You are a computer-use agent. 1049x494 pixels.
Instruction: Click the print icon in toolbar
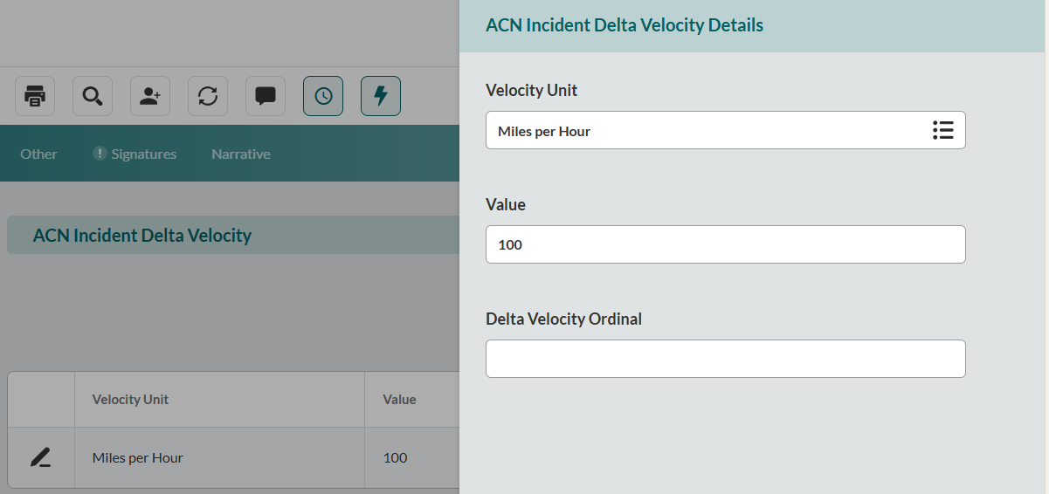pyautogui.click(x=35, y=96)
